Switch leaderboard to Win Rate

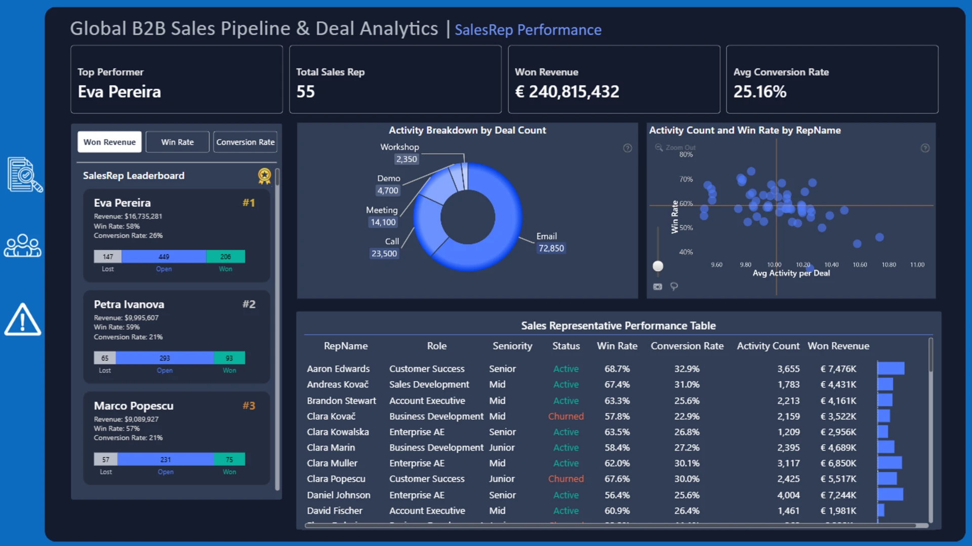177,142
